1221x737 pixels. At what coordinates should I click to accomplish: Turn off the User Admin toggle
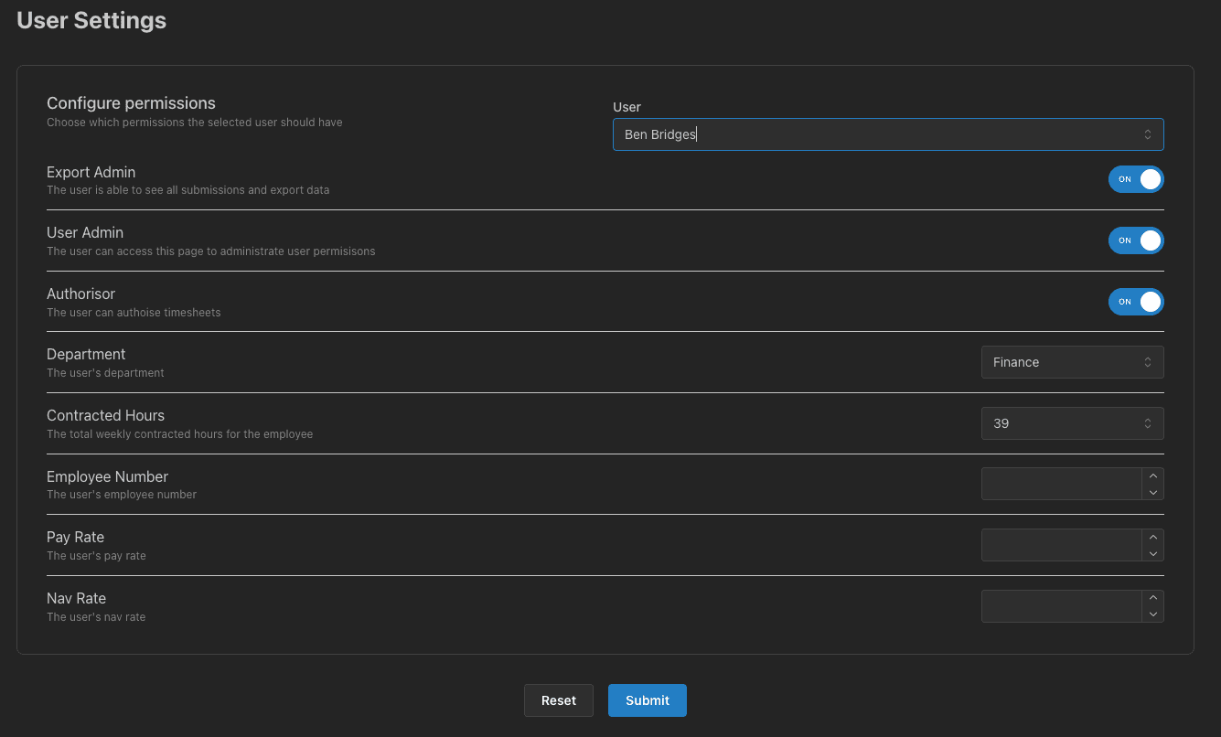coord(1136,240)
